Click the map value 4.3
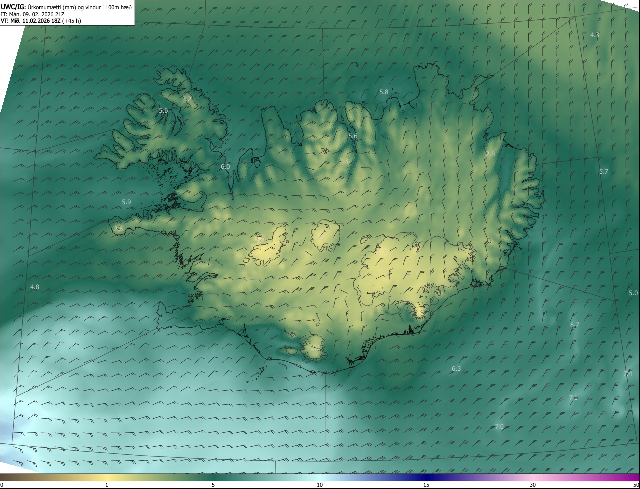640x489 pixels. pos(595,35)
